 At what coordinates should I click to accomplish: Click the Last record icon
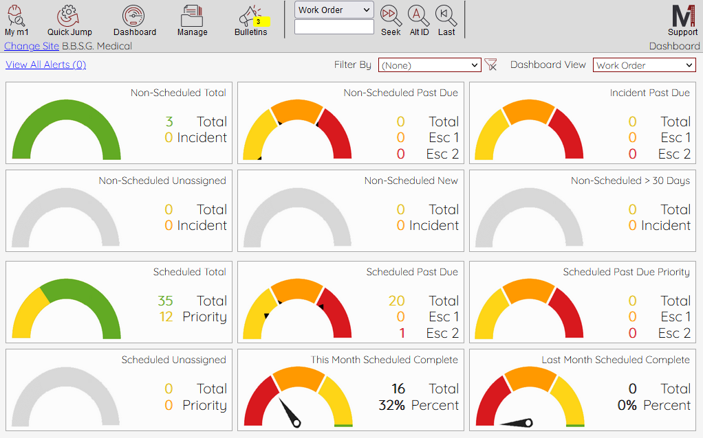point(446,14)
